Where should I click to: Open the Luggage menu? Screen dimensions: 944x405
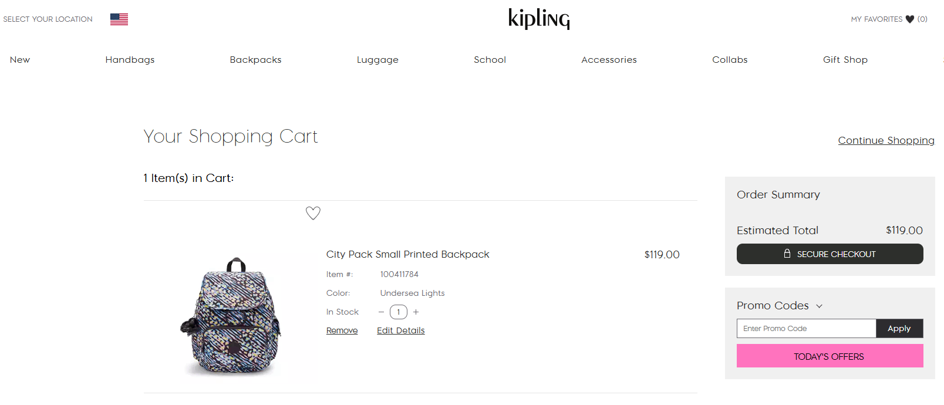(x=377, y=59)
